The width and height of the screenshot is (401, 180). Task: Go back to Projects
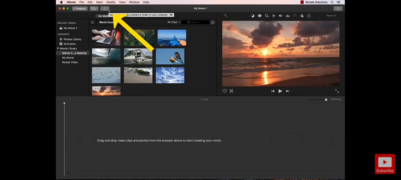(x=80, y=8)
